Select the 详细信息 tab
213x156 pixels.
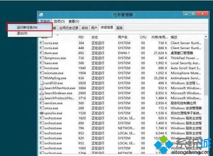coord(107,27)
